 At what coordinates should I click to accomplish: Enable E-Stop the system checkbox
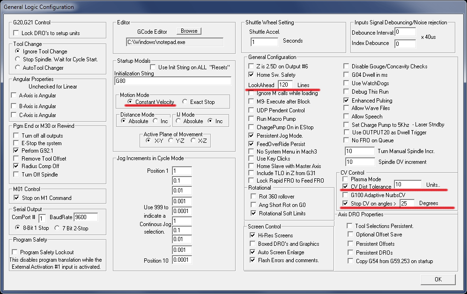pyautogui.click(x=16, y=143)
